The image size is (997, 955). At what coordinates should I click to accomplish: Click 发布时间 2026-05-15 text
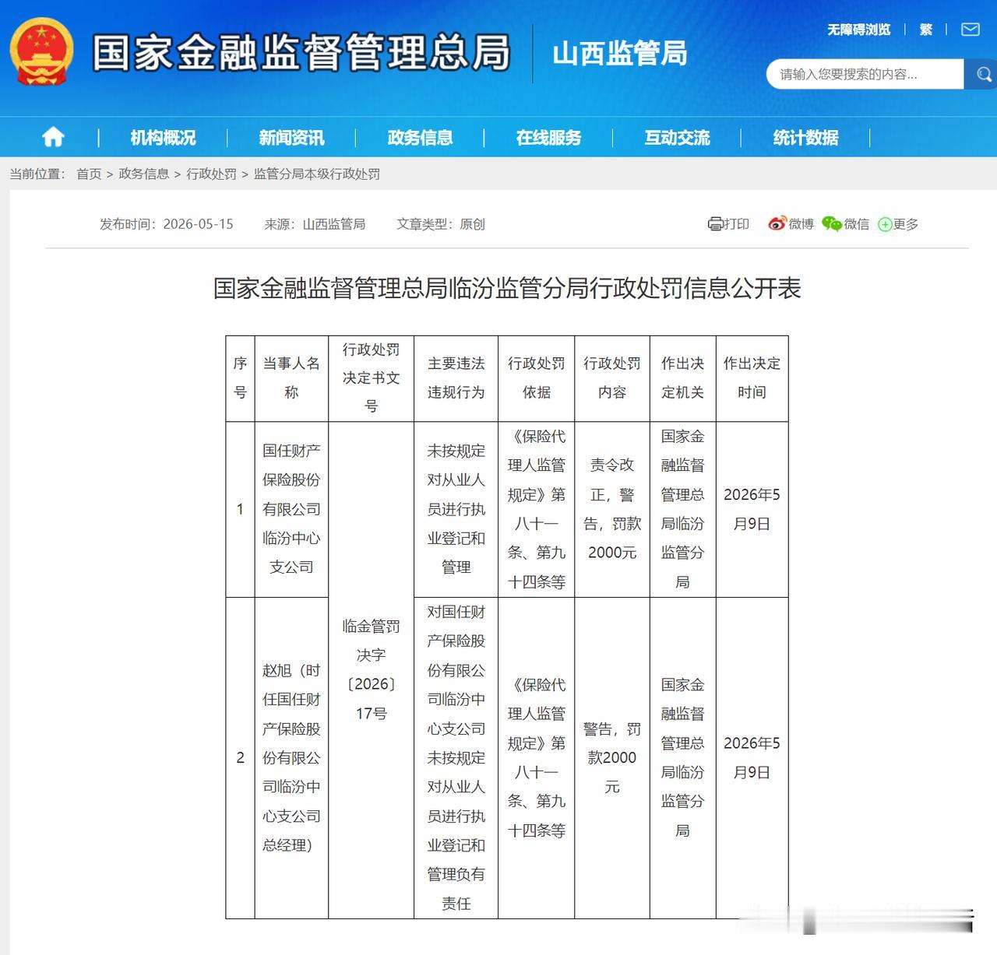tap(167, 224)
